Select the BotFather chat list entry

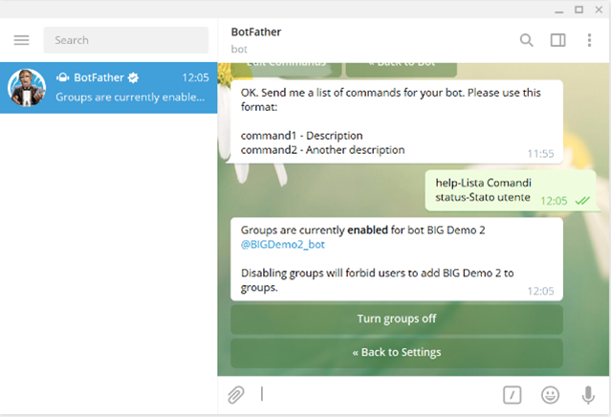pyautogui.click(x=109, y=88)
